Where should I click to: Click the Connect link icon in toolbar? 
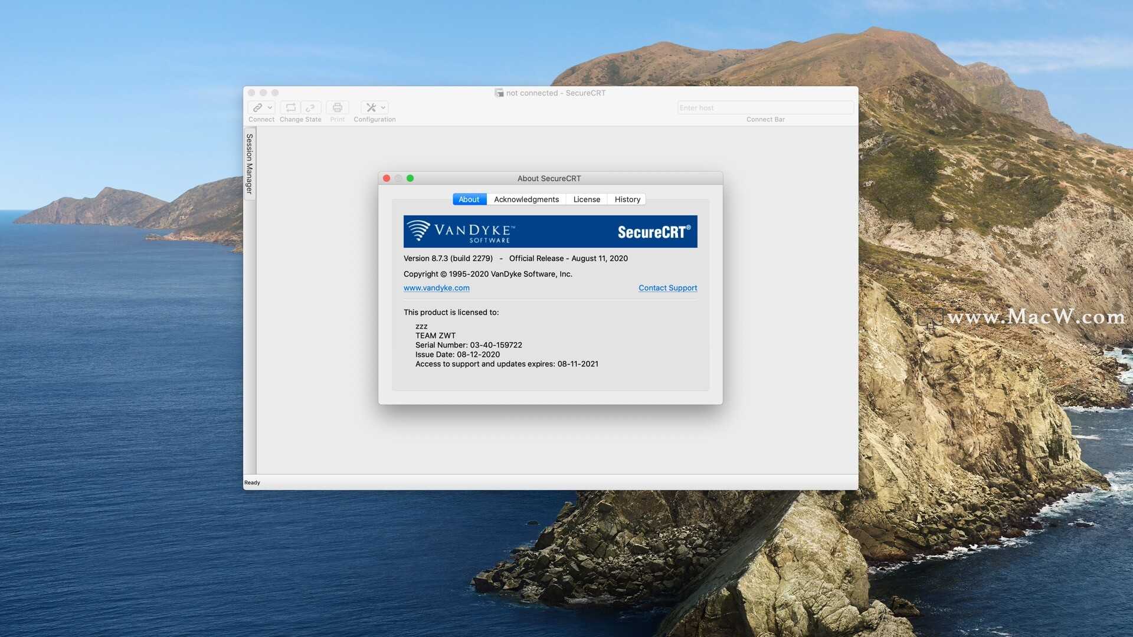(x=258, y=107)
